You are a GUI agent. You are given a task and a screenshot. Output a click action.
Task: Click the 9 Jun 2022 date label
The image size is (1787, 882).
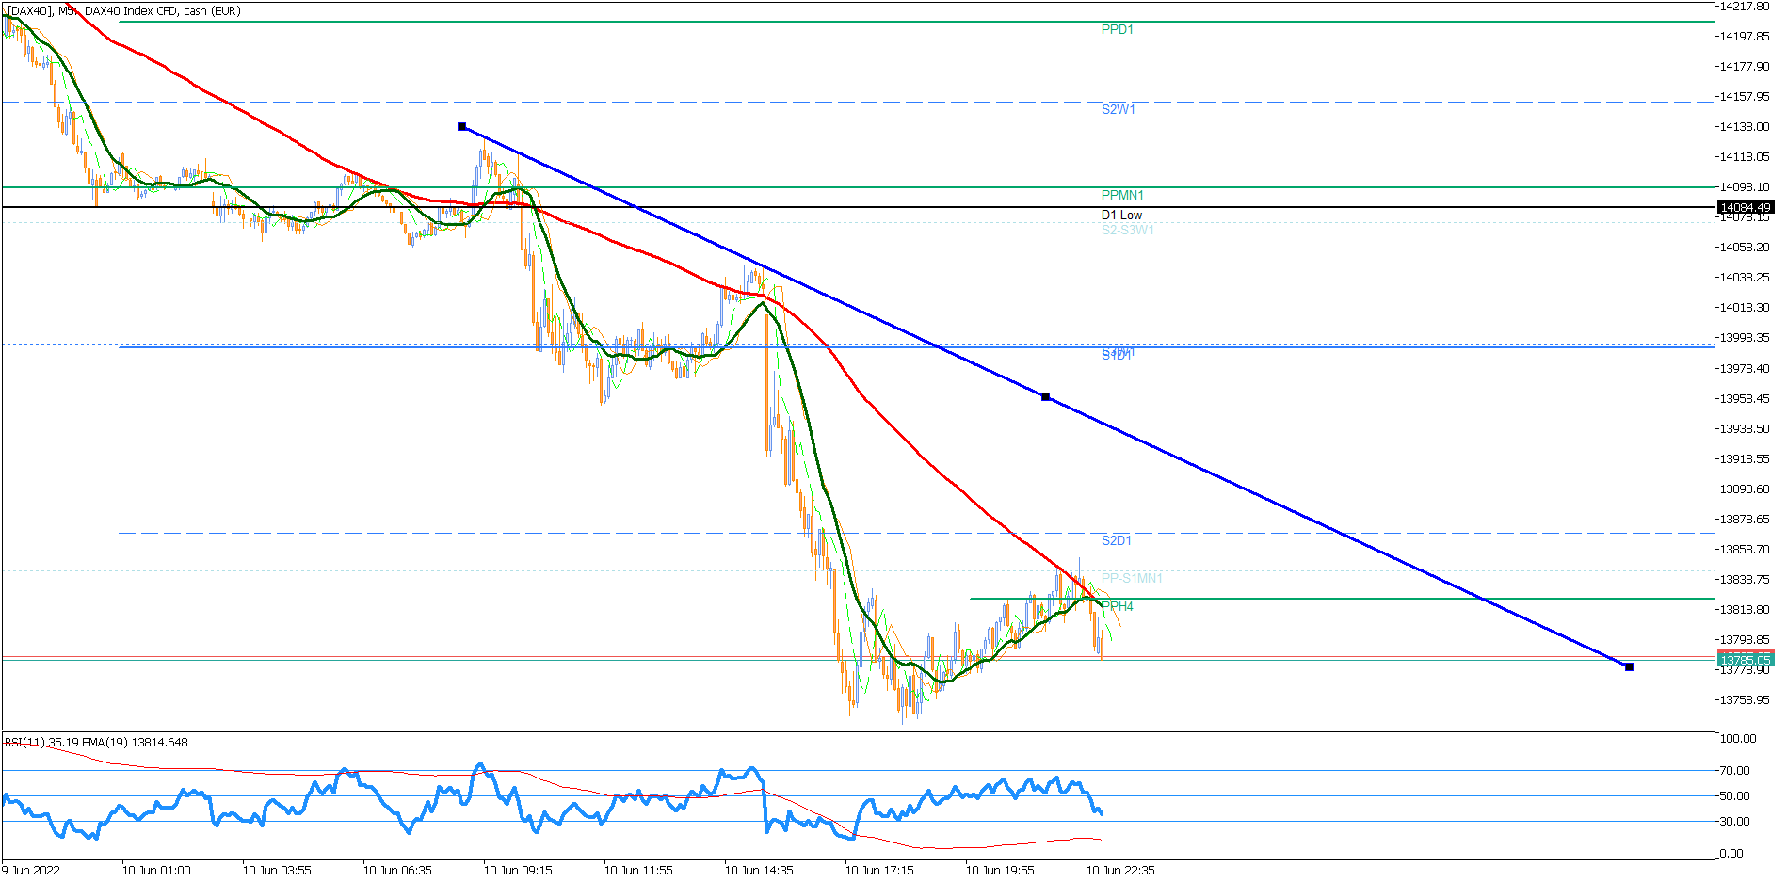click(x=30, y=871)
